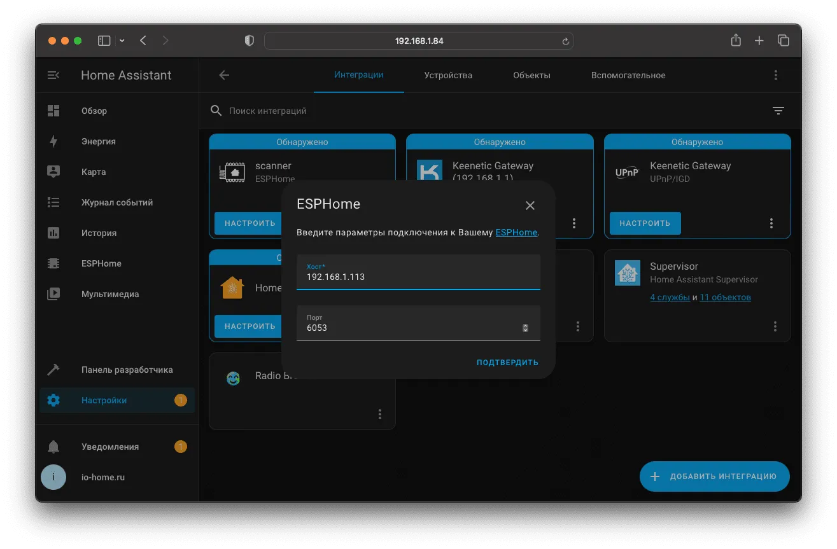Collapse the Home Assistant sidebar menu icon
837x549 pixels.
53,75
